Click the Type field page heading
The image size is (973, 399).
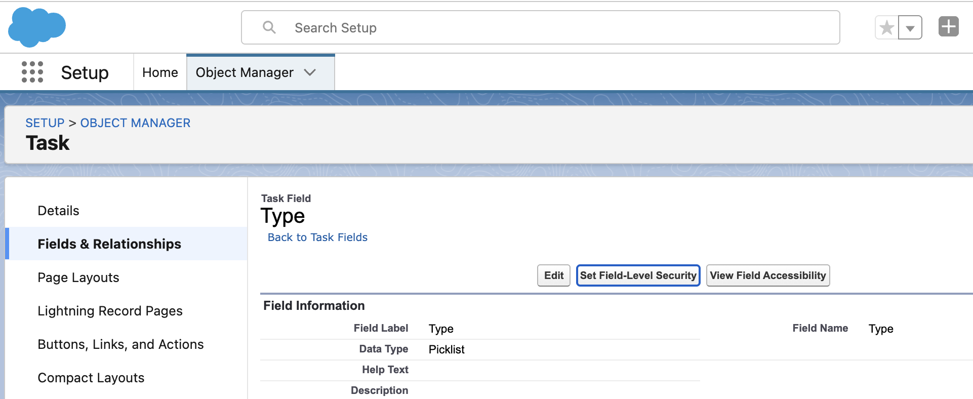(x=283, y=217)
